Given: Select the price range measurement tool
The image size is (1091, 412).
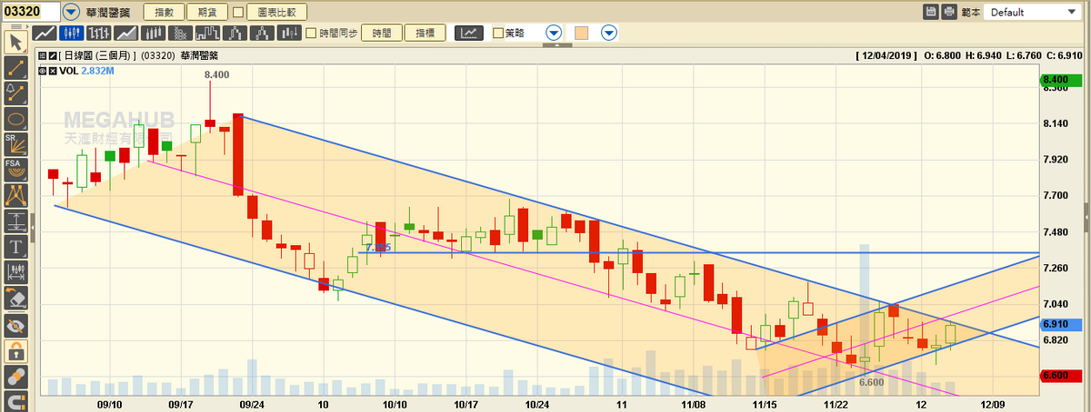Looking at the screenshot, I should [x=15, y=221].
